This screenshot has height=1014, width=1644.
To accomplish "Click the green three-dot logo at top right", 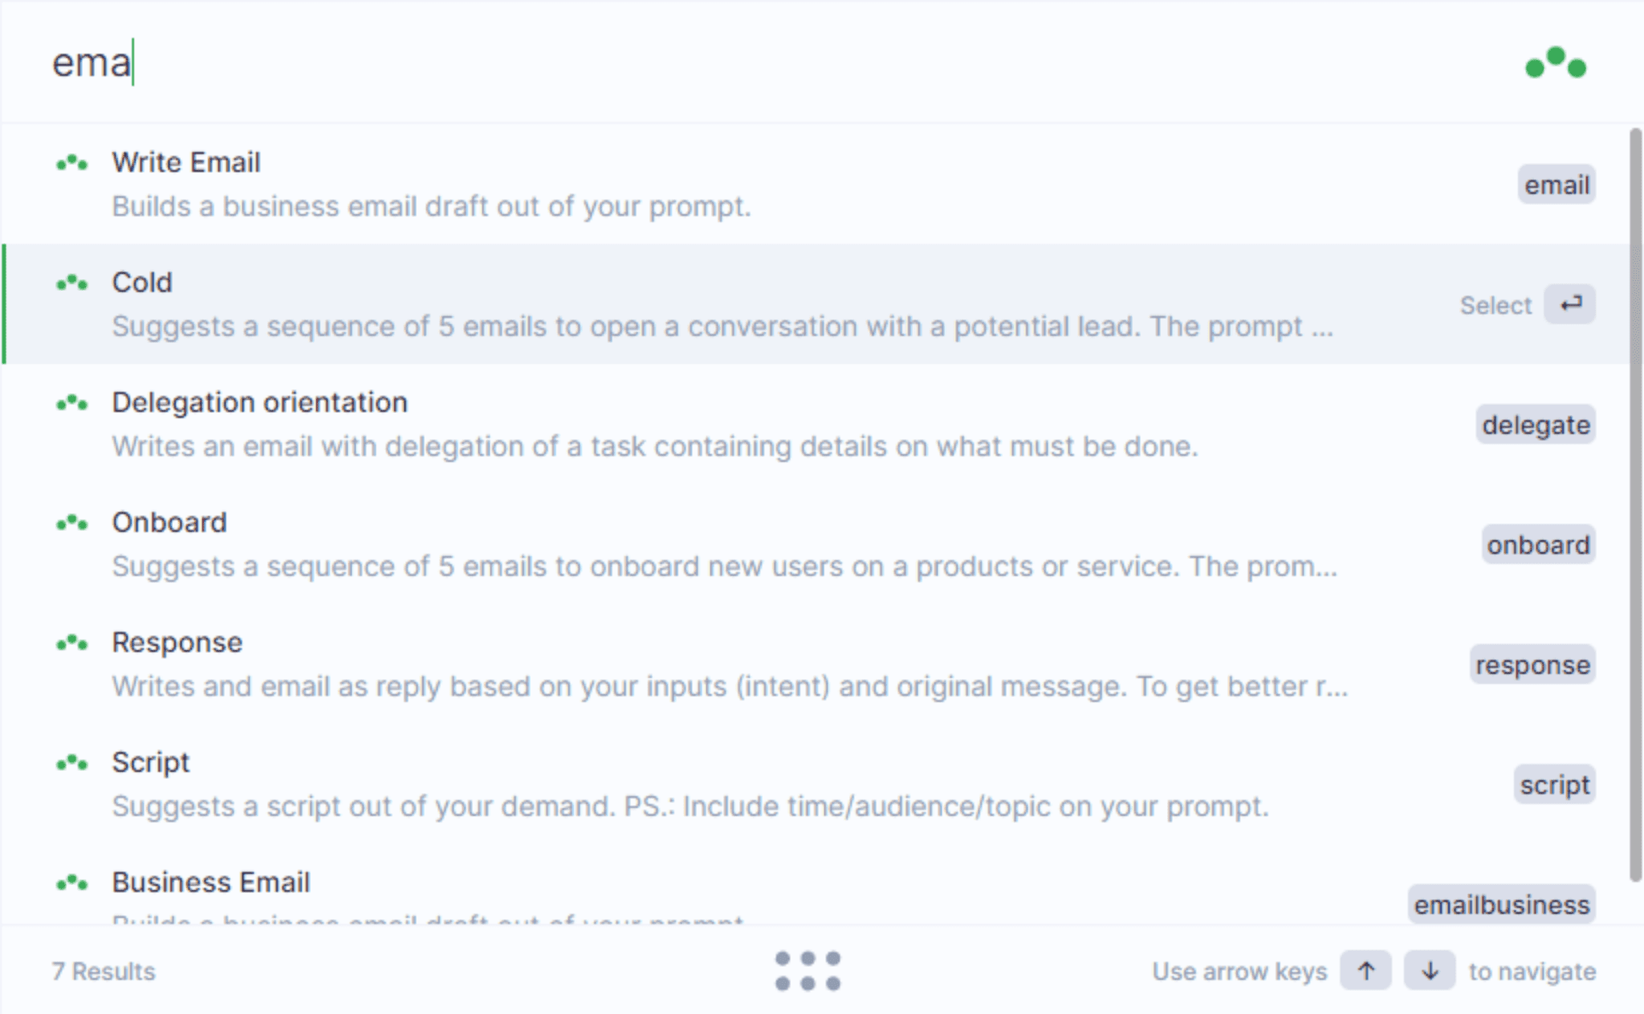I will tap(1556, 63).
